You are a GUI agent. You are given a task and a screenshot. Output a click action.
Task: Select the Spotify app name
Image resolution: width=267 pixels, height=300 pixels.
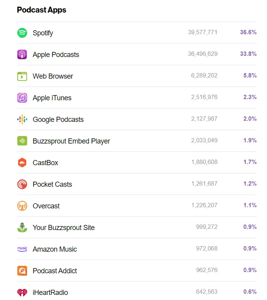click(x=43, y=33)
